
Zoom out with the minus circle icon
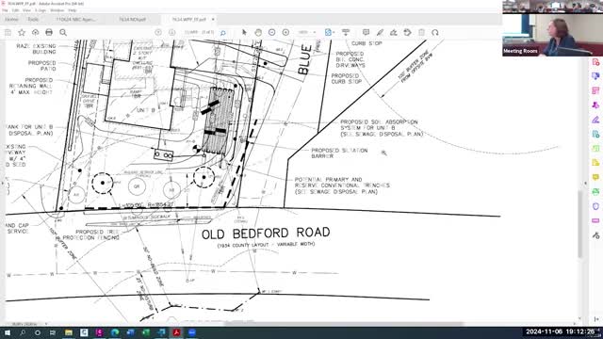[272, 33]
